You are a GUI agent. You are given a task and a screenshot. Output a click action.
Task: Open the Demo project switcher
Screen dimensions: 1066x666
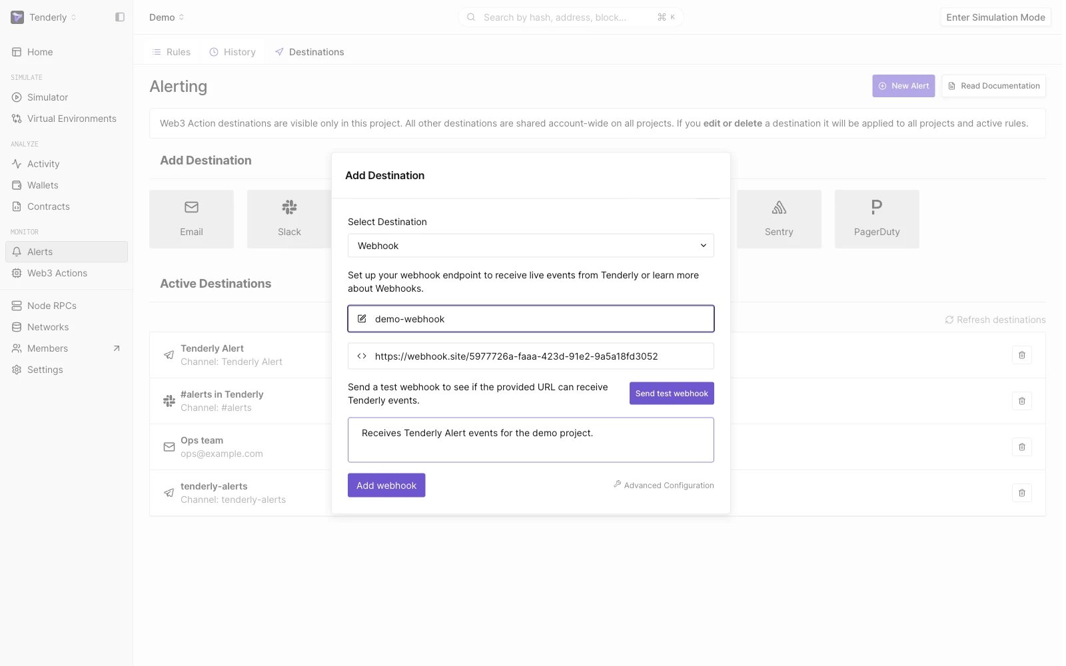(x=167, y=17)
